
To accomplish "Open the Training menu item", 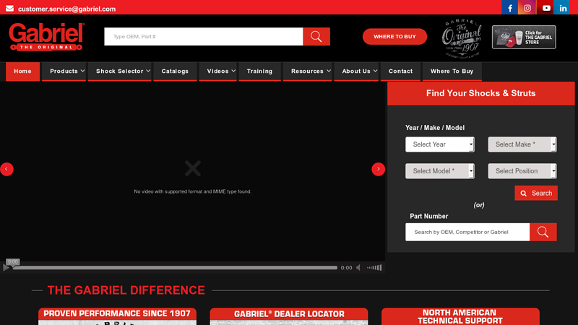I will tap(259, 71).
